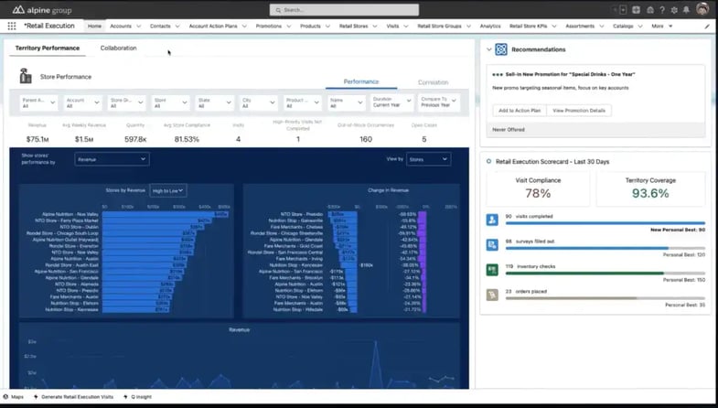Viewport: 718px width, 408px height.
Task: Open the City filter dropdown
Action: point(258,102)
